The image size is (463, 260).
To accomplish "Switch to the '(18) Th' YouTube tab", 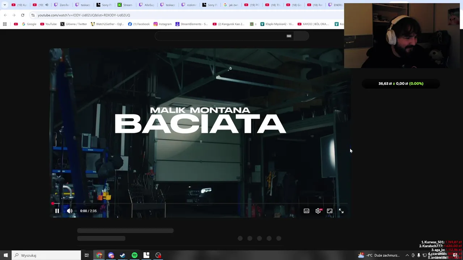I will pos(273,5).
